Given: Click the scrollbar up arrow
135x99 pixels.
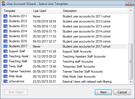Looking at the screenshot, I should (131, 10).
